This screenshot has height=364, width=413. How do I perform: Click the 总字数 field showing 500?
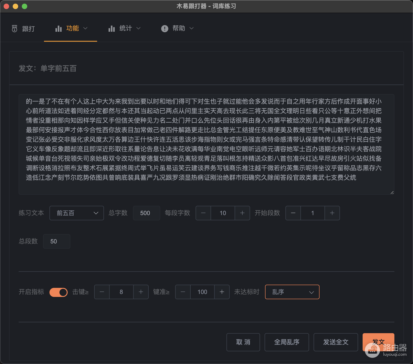point(146,213)
